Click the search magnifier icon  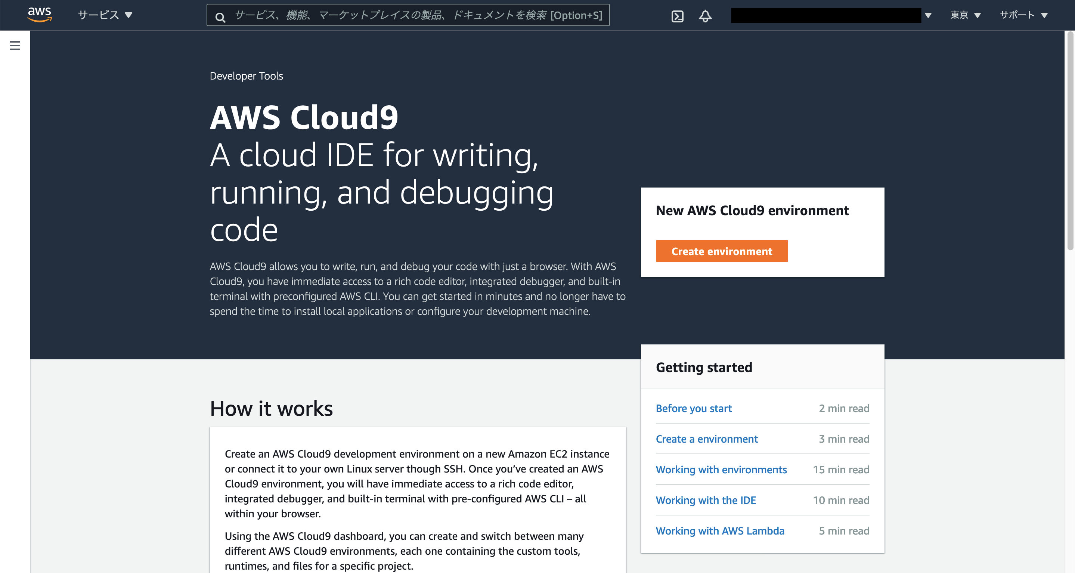(220, 17)
